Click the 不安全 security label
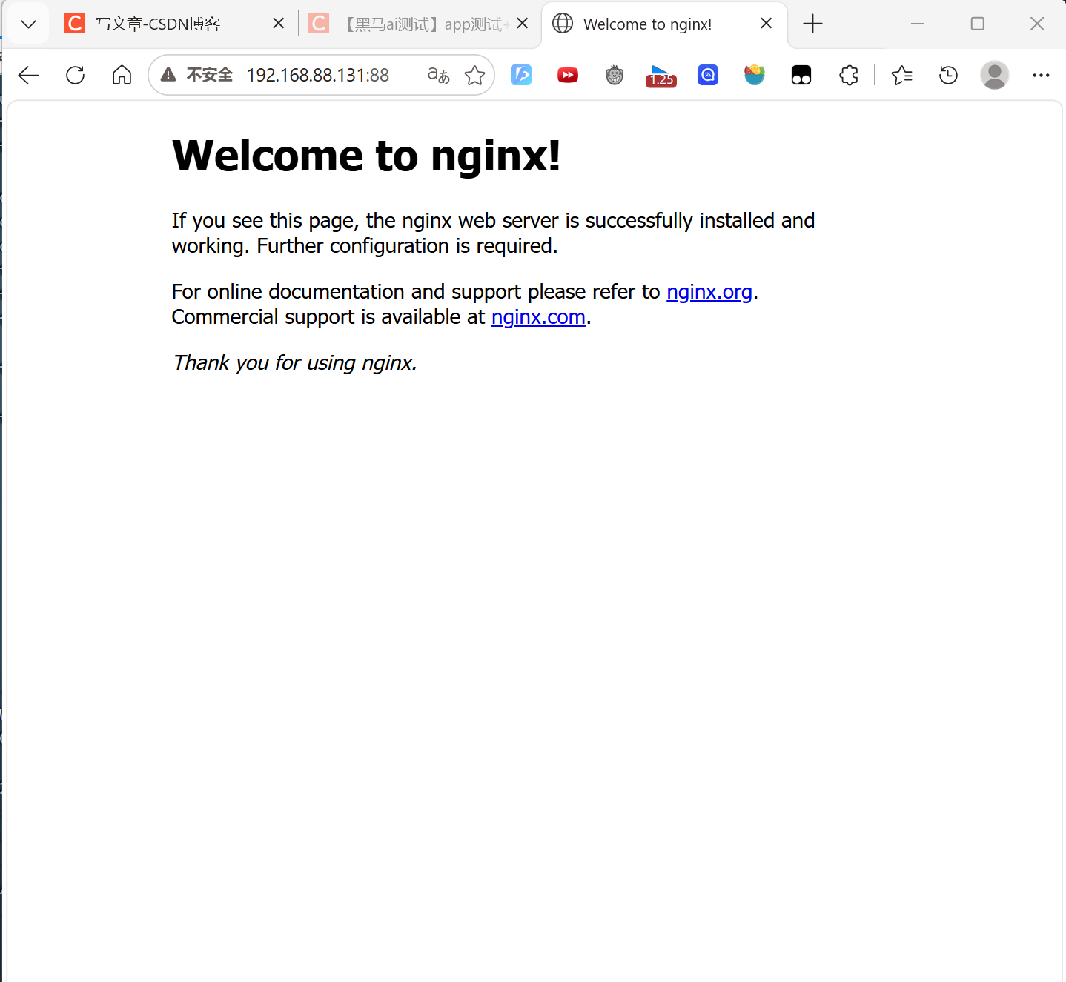1066x982 pixels. point(210,75)
